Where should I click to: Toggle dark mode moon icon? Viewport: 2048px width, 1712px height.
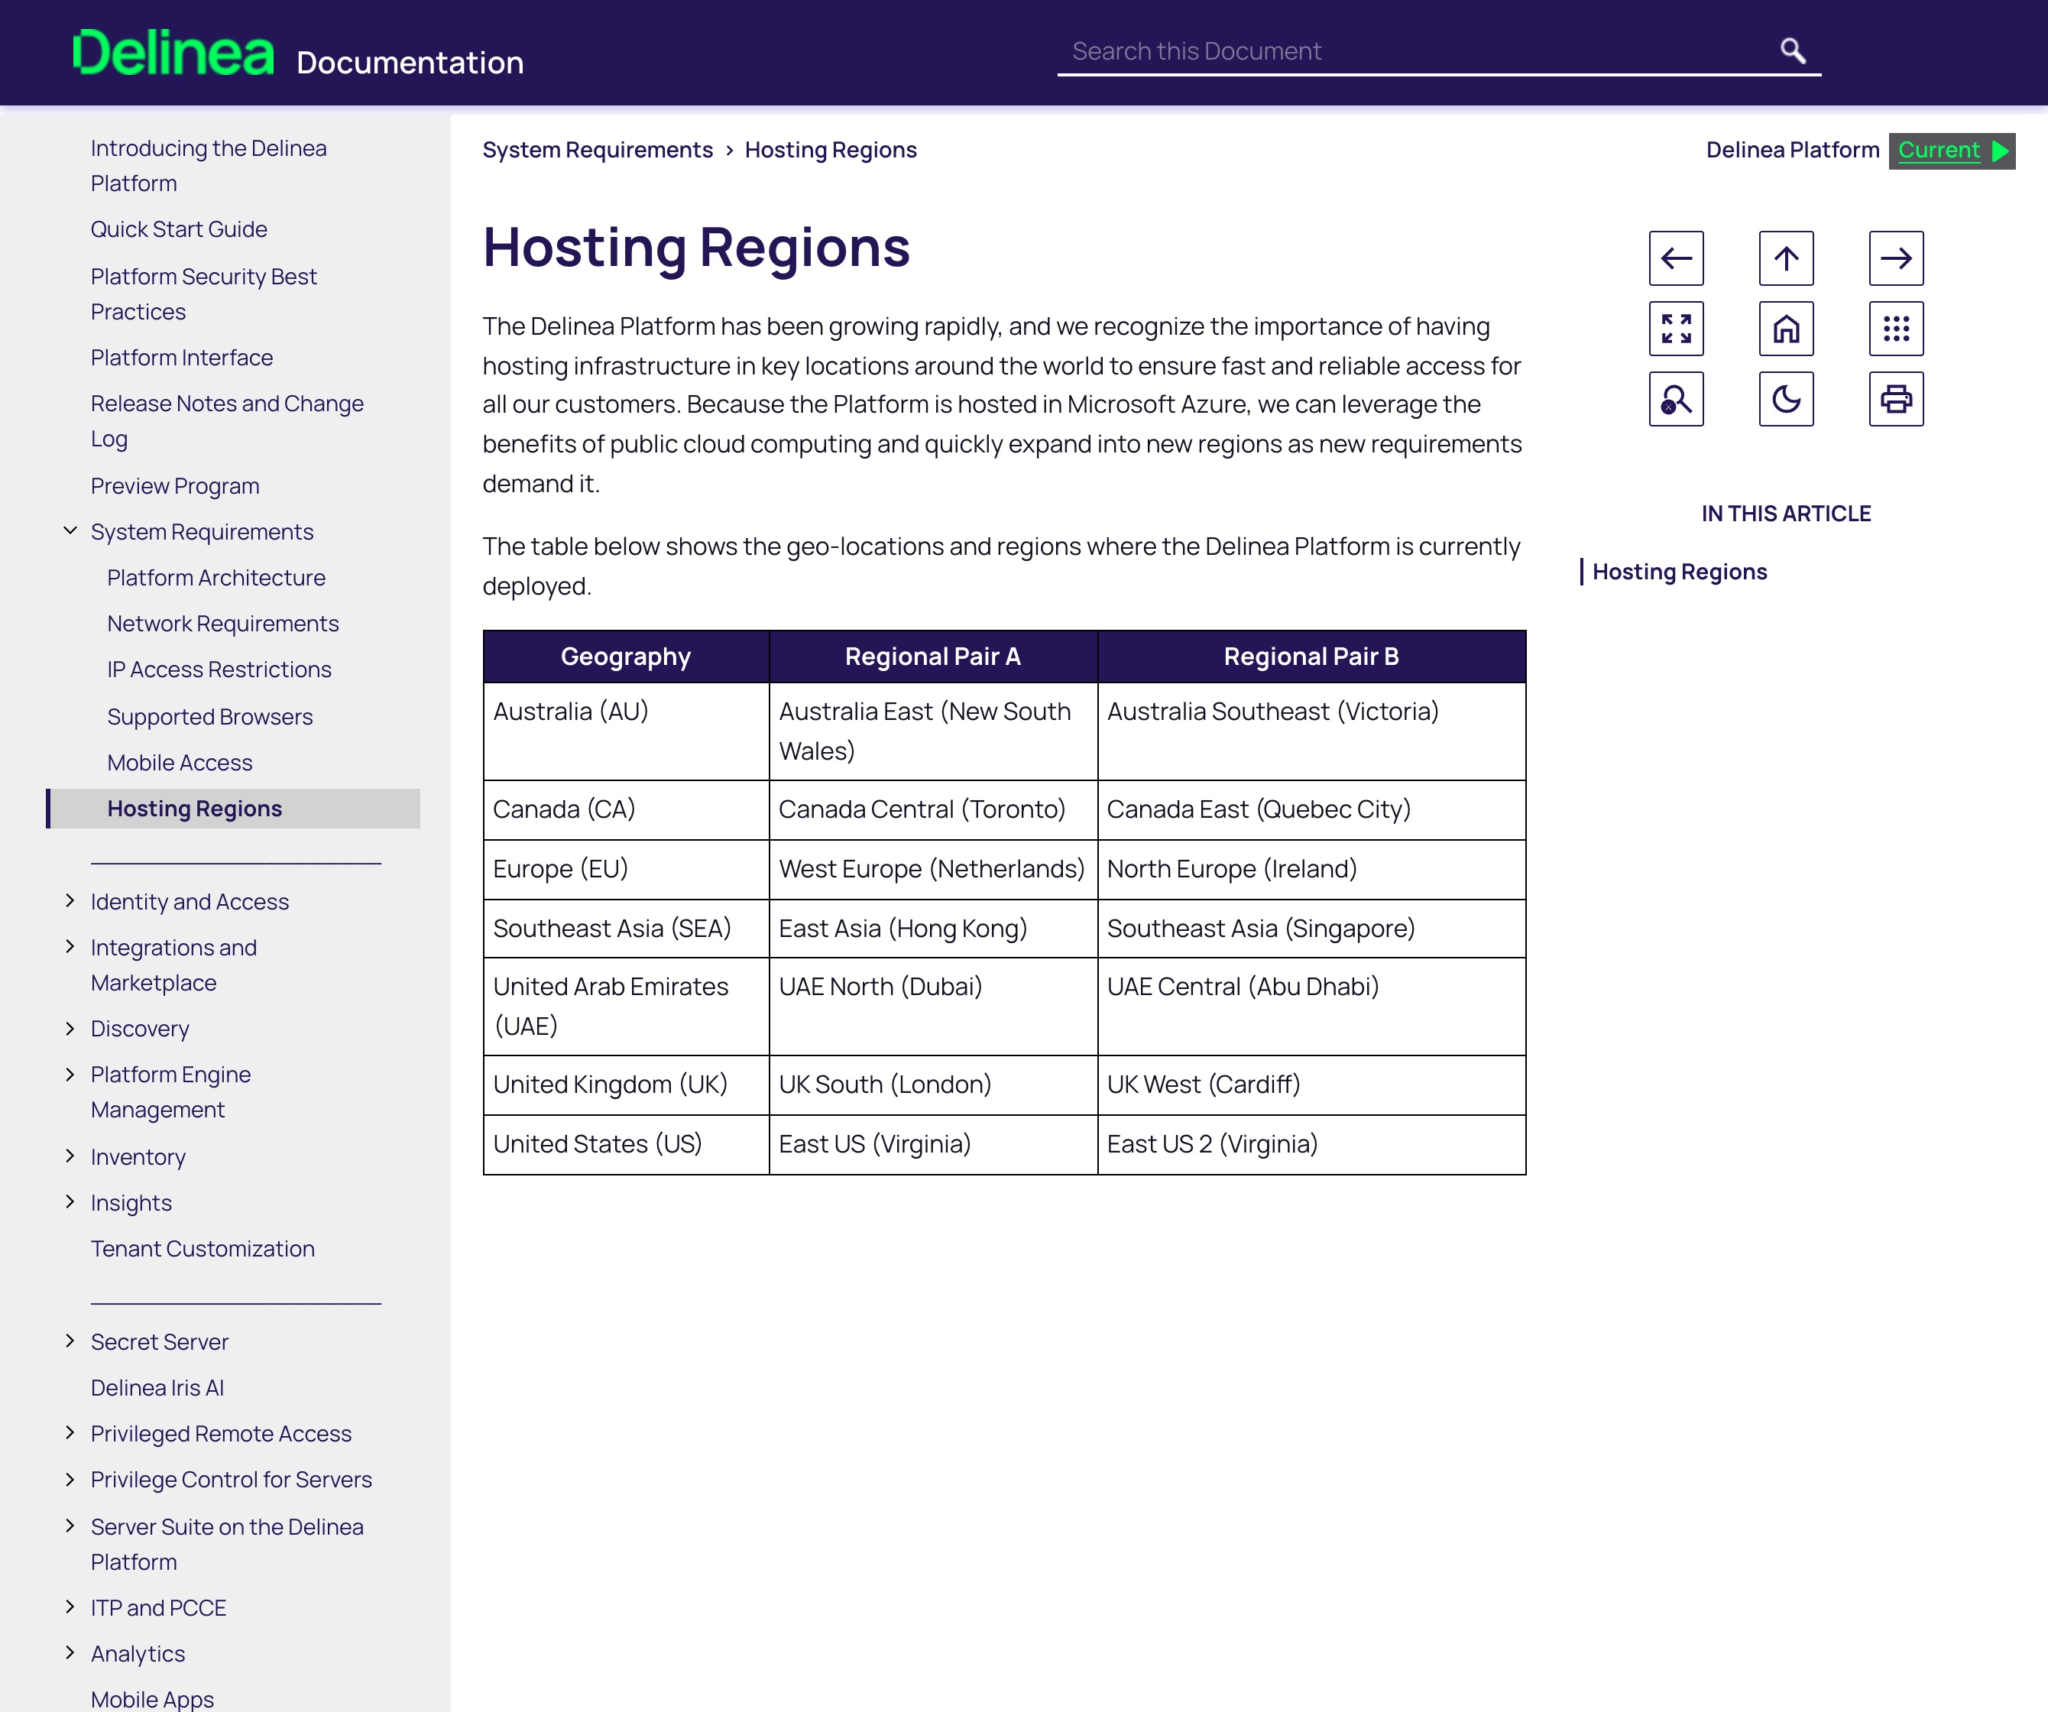1786,399
